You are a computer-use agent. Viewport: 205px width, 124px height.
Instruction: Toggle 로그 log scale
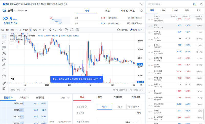[136, 90]
